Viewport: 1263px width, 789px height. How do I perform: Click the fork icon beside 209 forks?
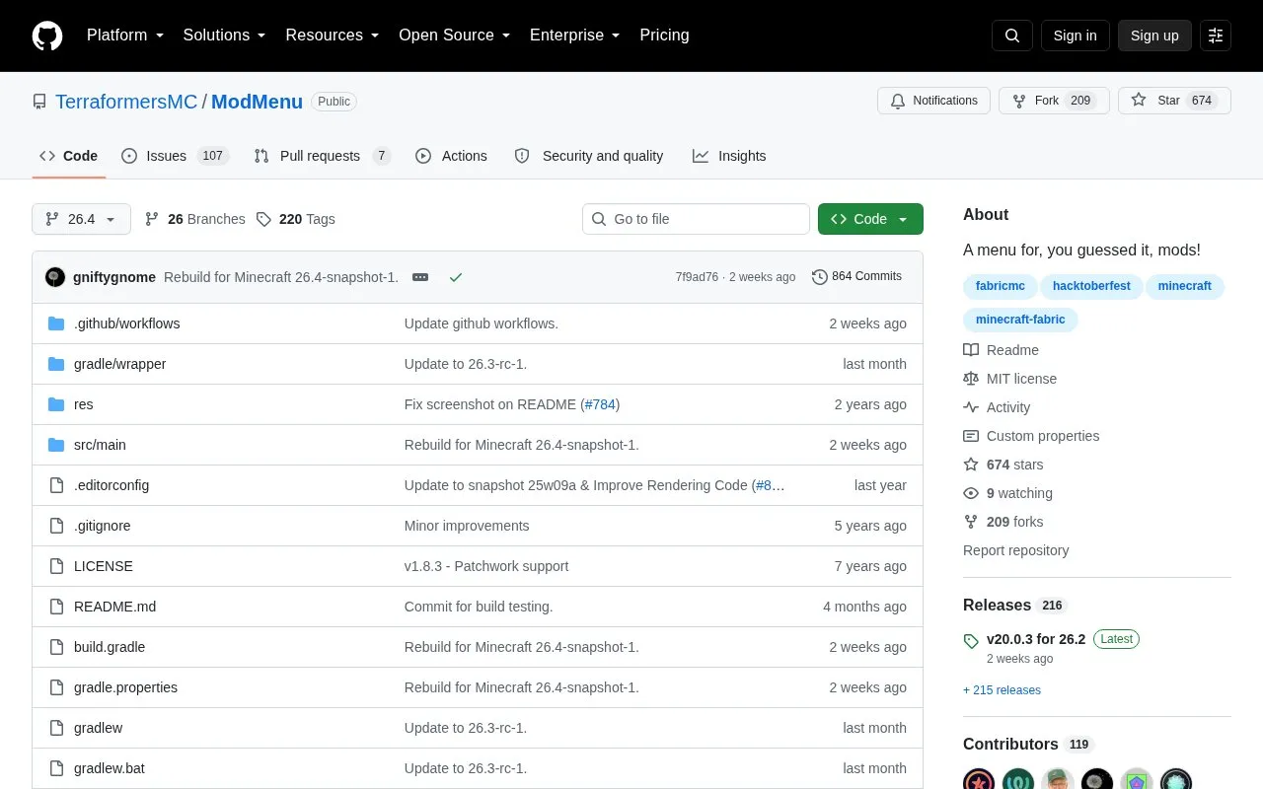click(x=971, y=522)
